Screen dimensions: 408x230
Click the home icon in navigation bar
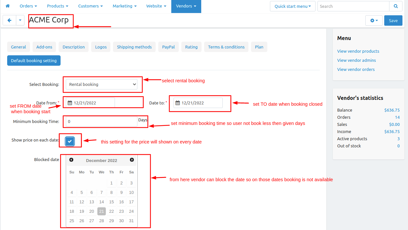tap(7, 6)
